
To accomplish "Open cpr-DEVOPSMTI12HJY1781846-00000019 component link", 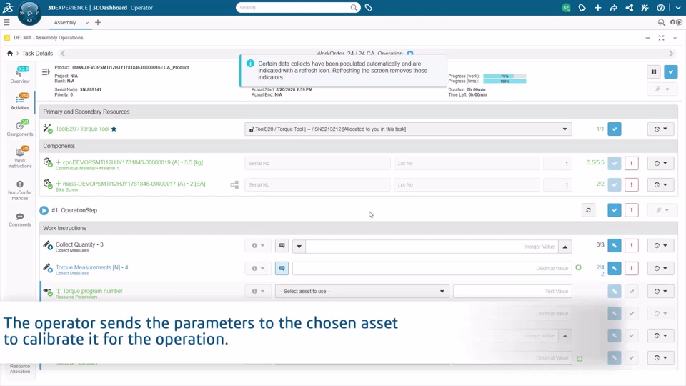I will [x=133, y=162].
